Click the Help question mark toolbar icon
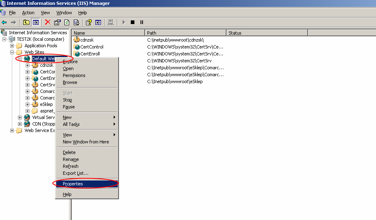376x220 pixels. click(x=89, y=22)
